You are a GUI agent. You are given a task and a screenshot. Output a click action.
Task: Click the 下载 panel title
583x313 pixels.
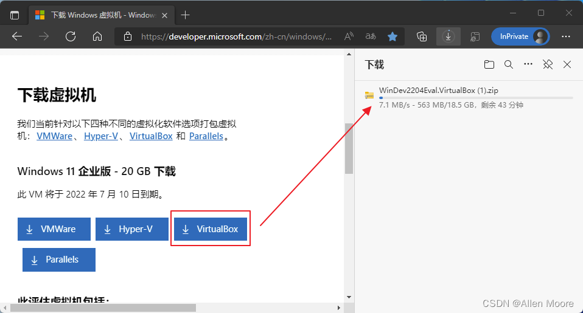click(x=374, y=64)
